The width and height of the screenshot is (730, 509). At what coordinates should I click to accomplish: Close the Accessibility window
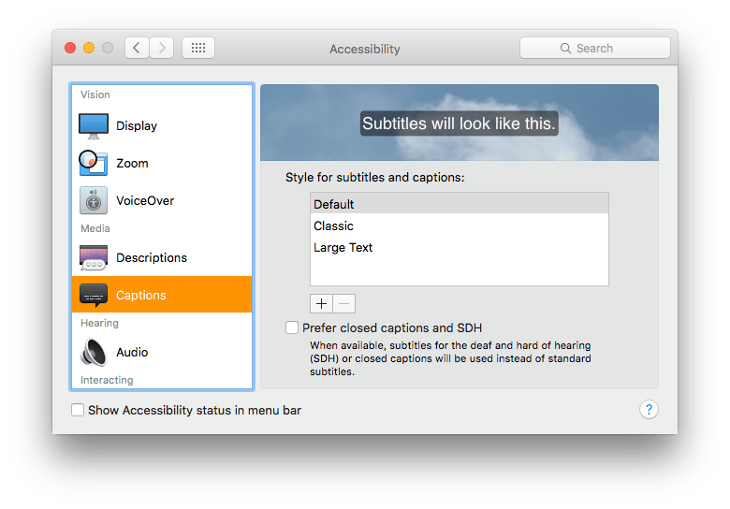click(70, 48)
